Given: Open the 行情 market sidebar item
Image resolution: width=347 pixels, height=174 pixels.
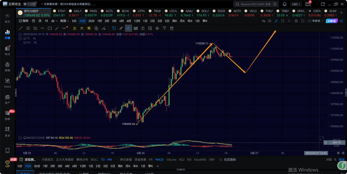Looking at the screenshot, I should coord(7,34).
